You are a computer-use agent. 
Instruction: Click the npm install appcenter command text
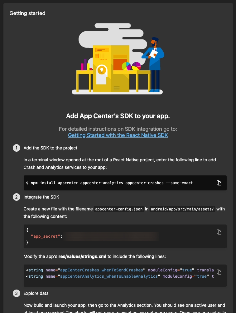109,183
